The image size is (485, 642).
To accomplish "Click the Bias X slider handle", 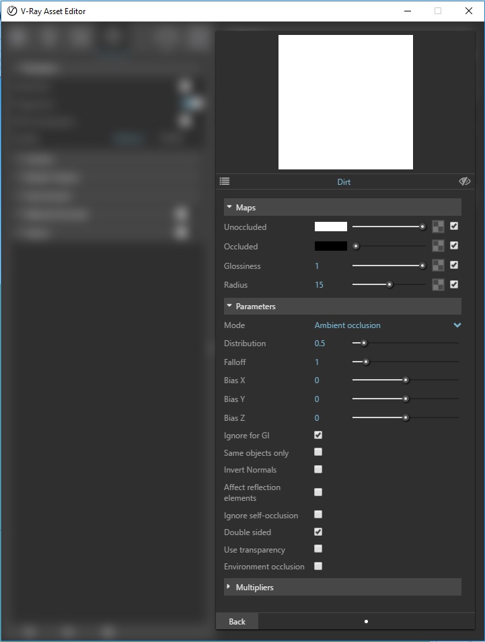I will click(406, 380).
